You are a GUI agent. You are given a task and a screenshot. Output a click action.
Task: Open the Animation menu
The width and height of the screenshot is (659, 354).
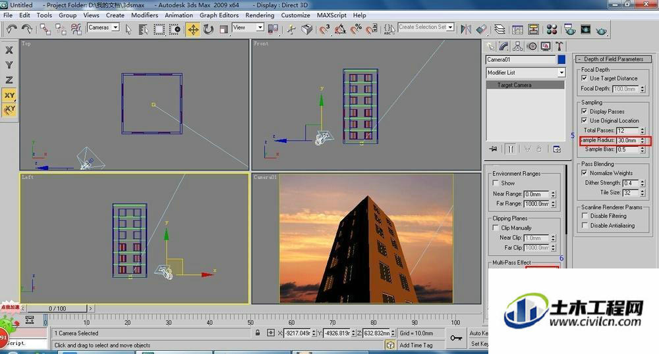[179, 15]
